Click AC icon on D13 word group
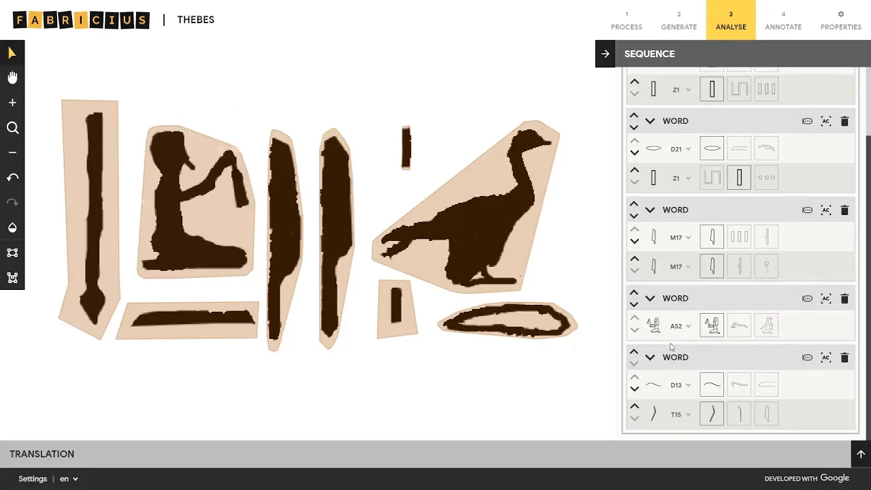This screenshot has width=871, height=490. [x=826, y=357]
